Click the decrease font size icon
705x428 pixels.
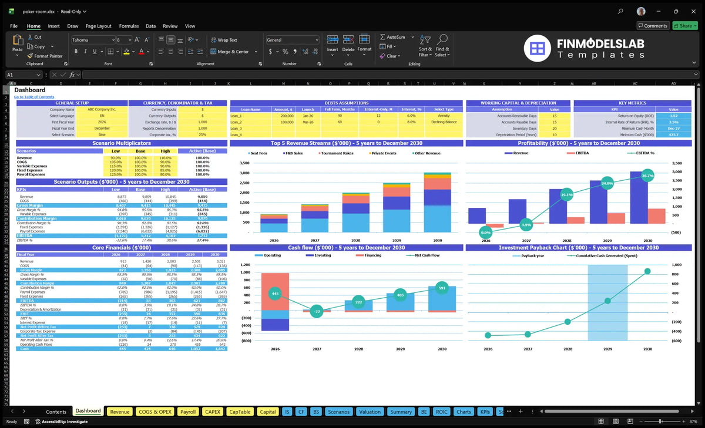tap(146, 40)
